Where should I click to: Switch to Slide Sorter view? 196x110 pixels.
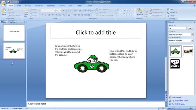[x=163, y=108]
